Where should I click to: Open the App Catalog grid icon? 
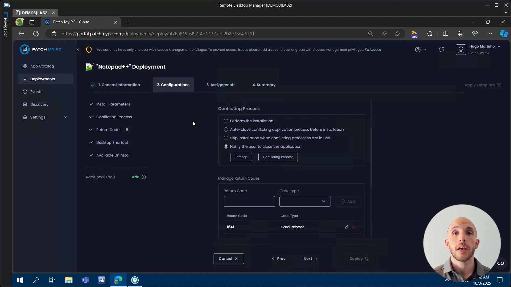(25, 66)
